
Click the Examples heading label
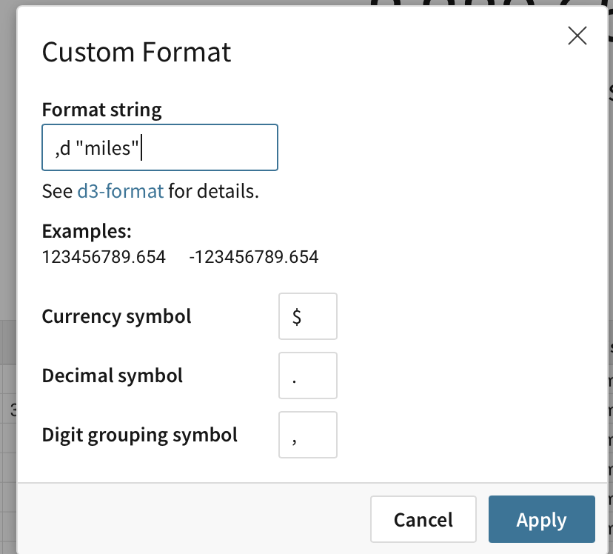pyautogui.click(x=86, y=231)
